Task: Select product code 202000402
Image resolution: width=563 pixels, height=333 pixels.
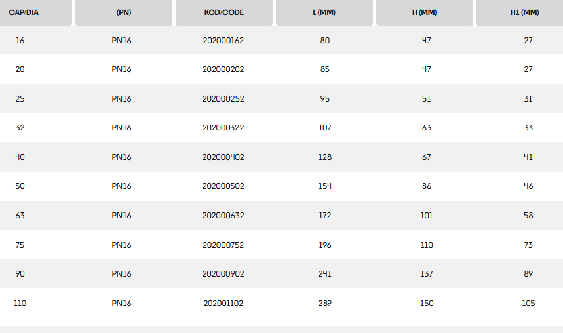Action: [x=223, y=157]
